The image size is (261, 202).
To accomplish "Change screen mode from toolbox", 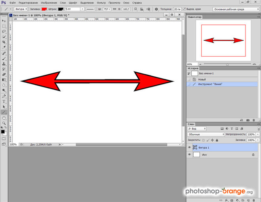I will click(4, 144).
